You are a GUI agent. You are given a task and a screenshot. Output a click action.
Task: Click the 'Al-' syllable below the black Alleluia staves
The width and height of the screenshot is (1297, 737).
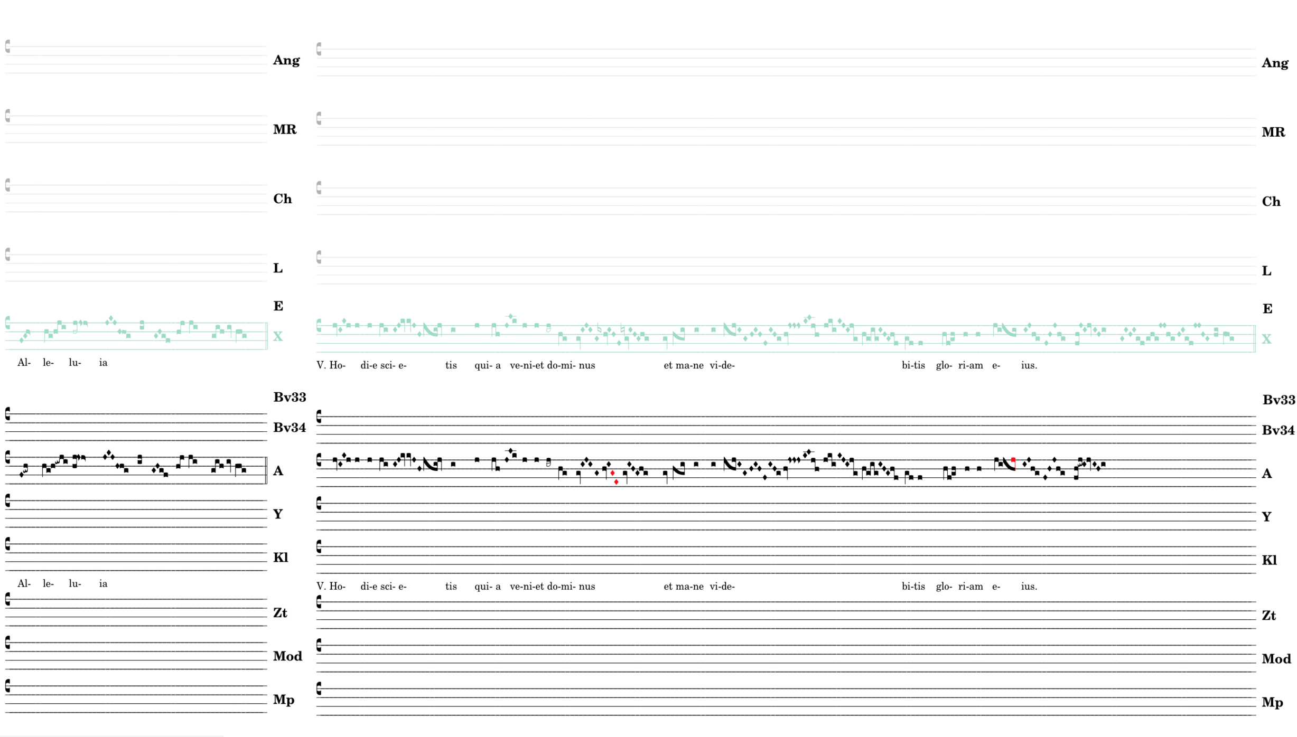point(24,583)
